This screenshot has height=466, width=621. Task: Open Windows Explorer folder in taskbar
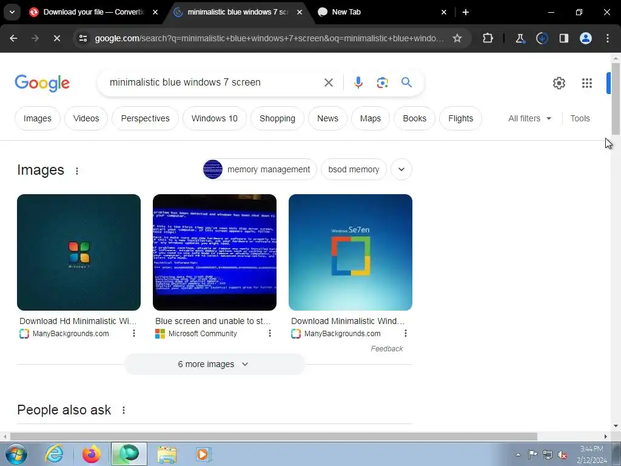(x=167, y=454)
